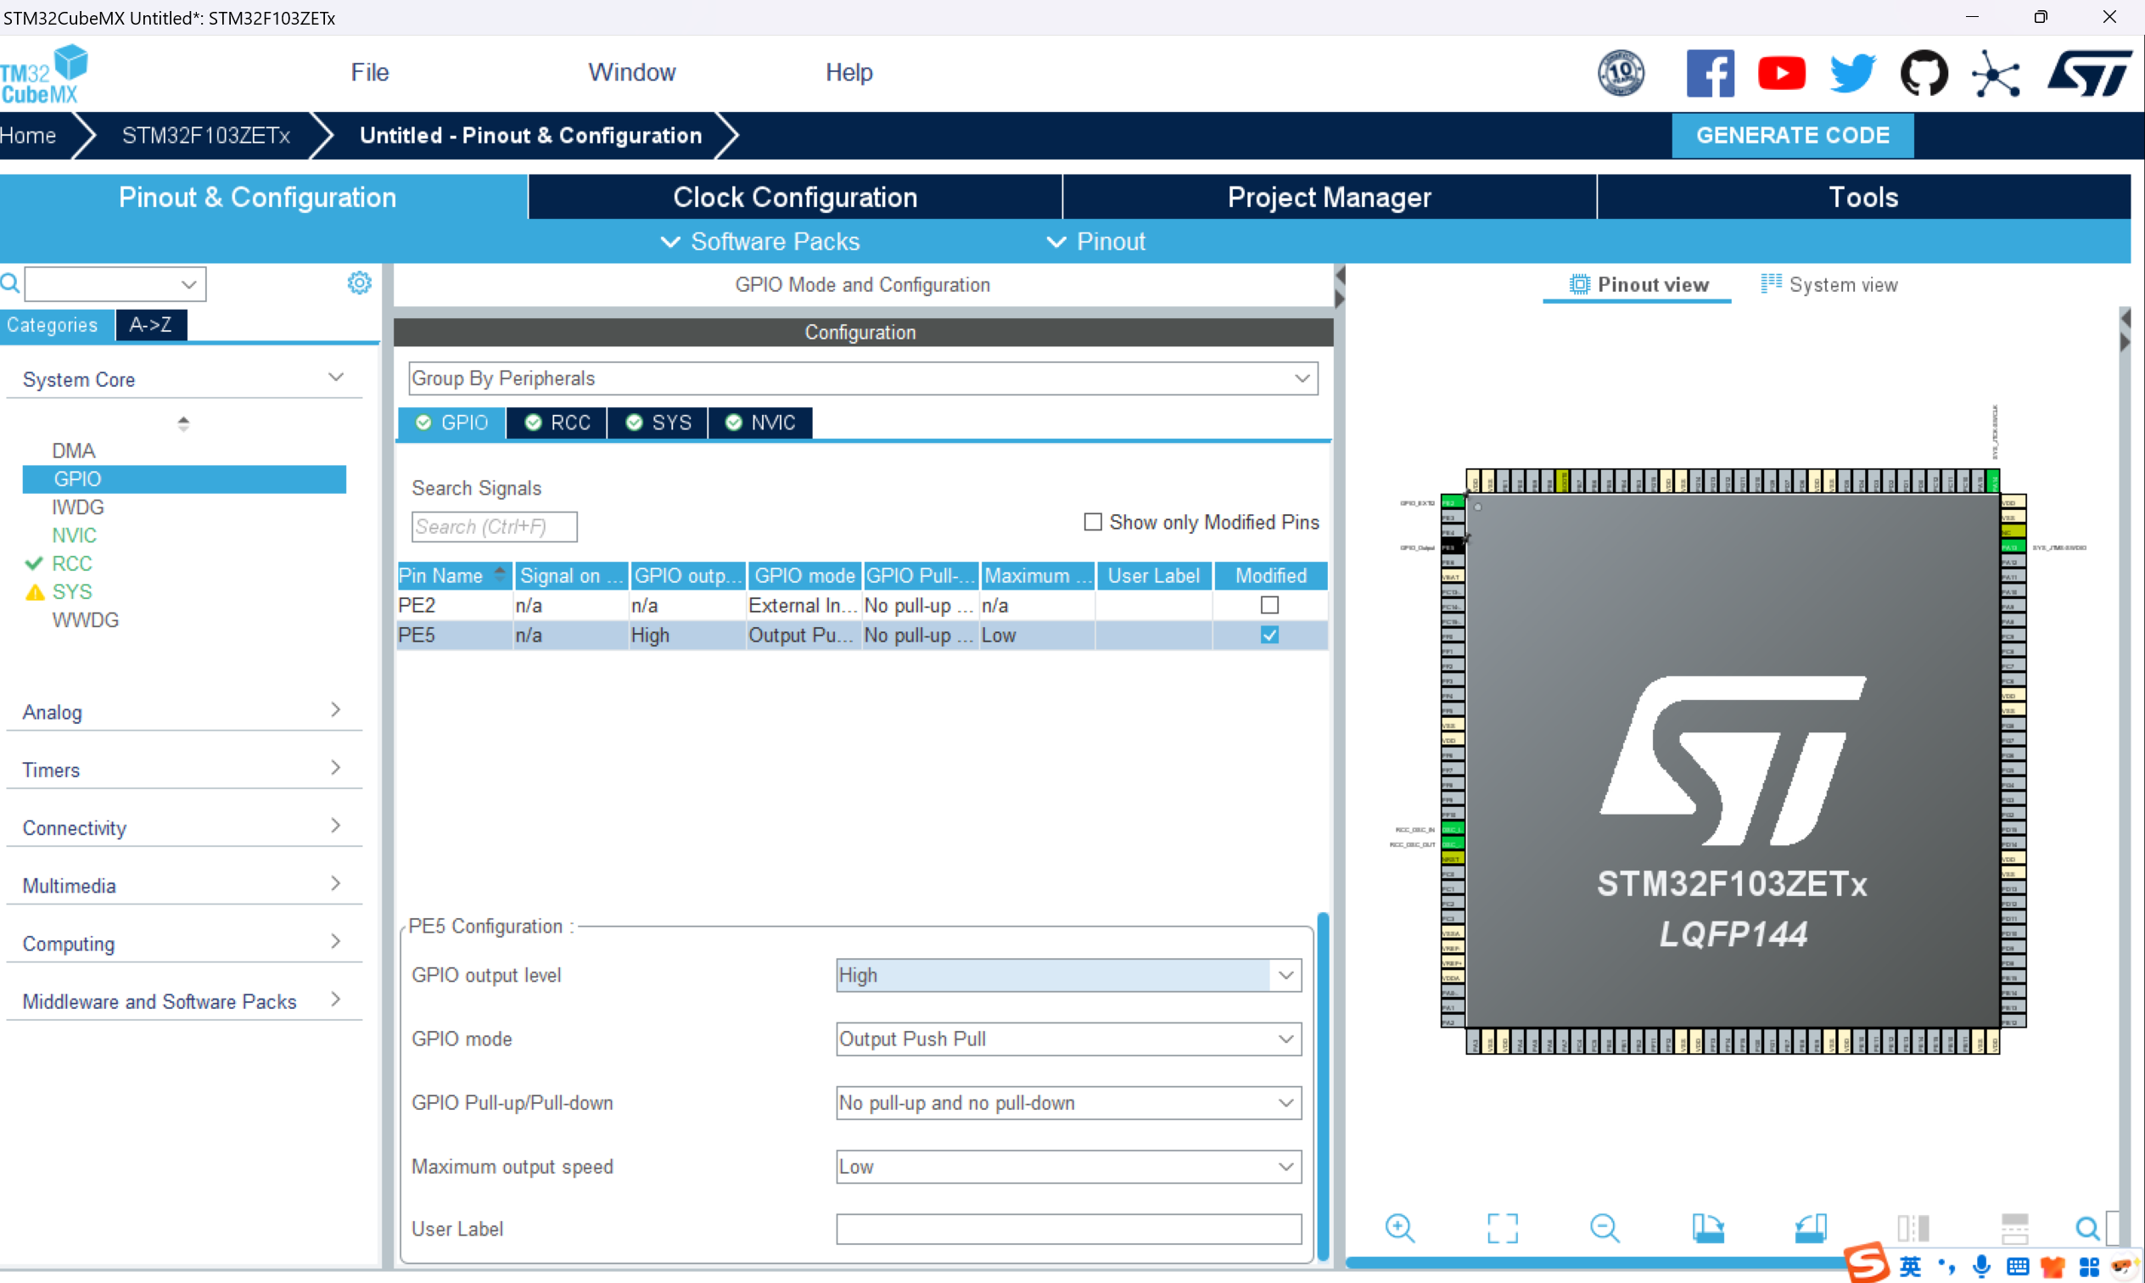Click the fit-to-screen pinout icon
Viewport: 2145px width, 1283px height.
point(1502,1228)
